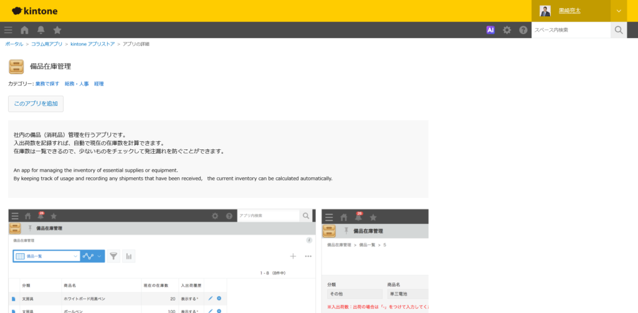
Task: Click the 備品在庫管理 app title heading
Action: tap(50, 66)
